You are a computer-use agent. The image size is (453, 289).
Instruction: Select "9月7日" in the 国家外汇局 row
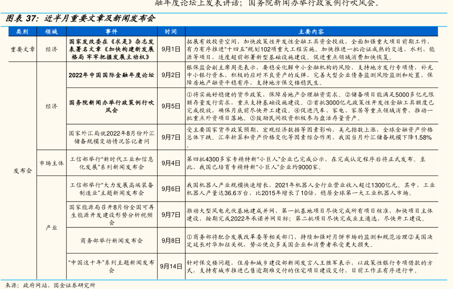(x=171, y=137)
